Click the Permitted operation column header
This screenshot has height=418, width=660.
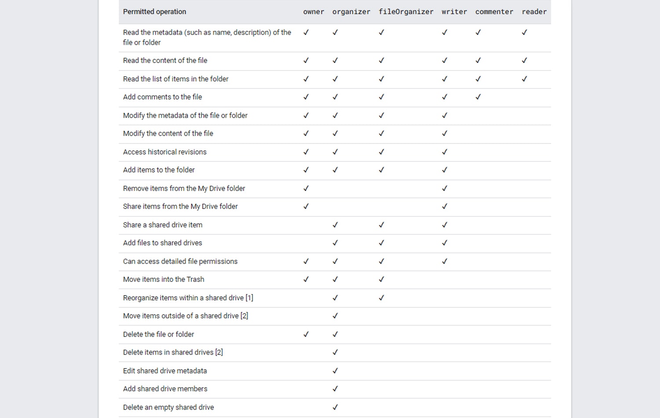coord(154,12)
